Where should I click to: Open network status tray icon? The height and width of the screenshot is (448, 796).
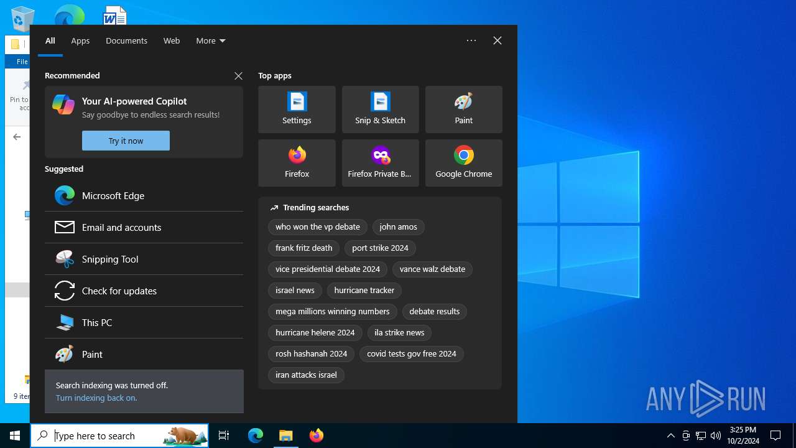701,436
